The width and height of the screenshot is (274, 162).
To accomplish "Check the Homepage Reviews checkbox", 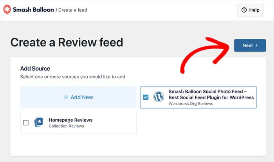I will point(26,123).
